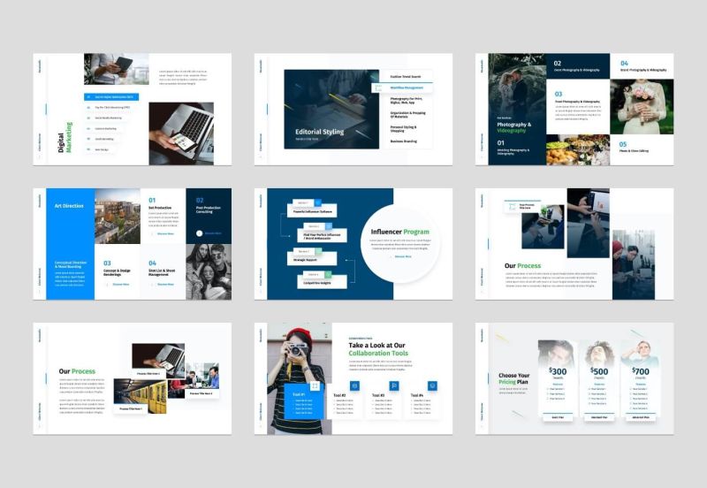
Task: Click the Tool #1 blue card title
Action: pos(299,394)
